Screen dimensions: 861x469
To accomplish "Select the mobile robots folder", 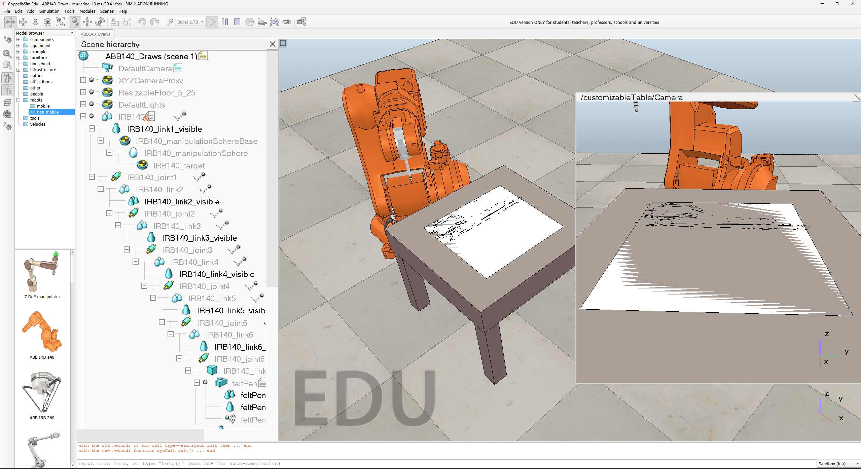I will [x=43, y=106].
